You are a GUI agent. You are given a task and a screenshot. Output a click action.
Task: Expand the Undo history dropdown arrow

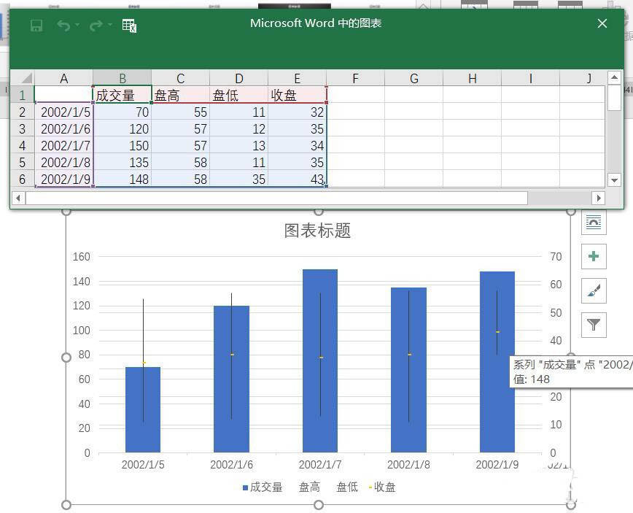(78, 23)
